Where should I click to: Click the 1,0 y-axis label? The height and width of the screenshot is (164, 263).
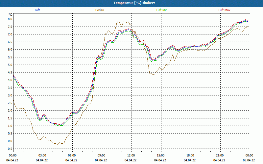[10, 126]
